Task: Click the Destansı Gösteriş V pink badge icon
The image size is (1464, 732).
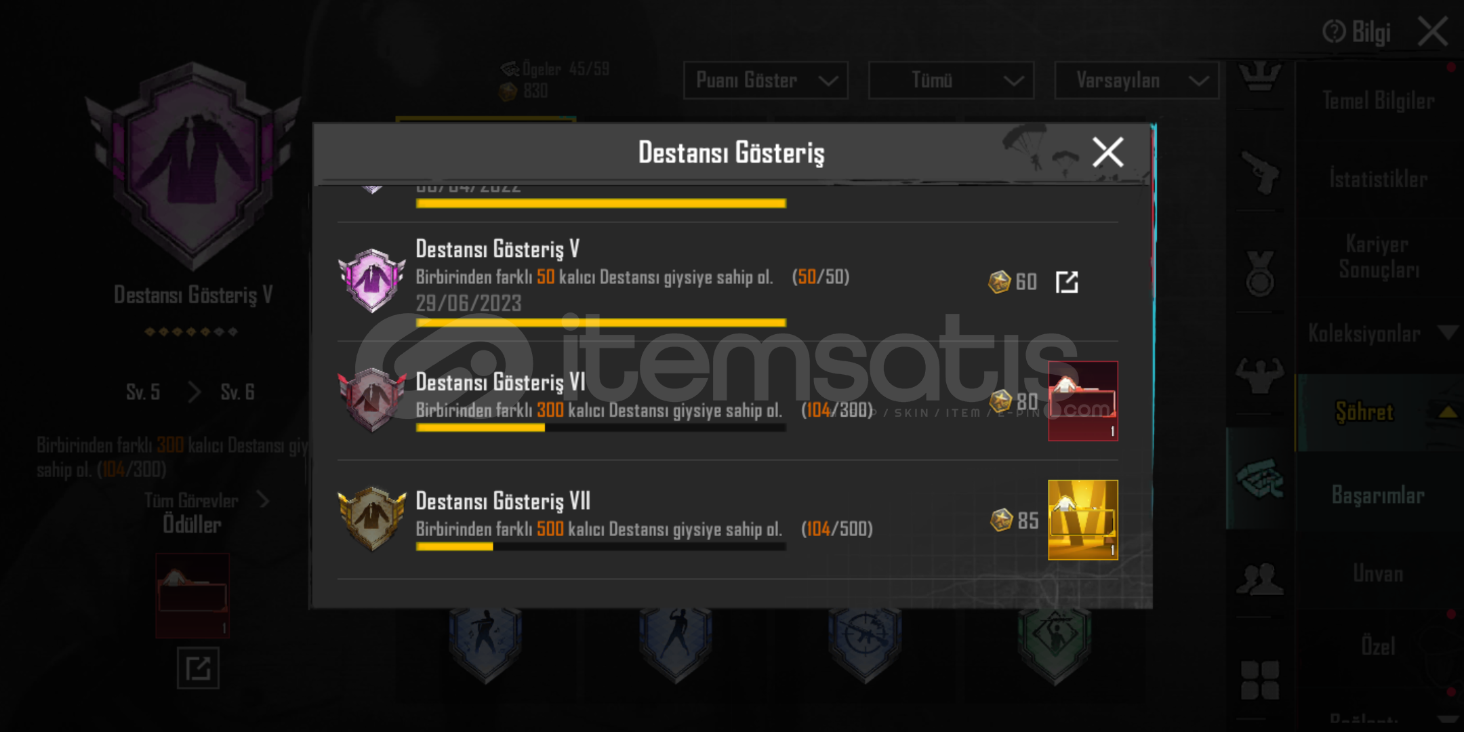Action: (x=372, y=280)
